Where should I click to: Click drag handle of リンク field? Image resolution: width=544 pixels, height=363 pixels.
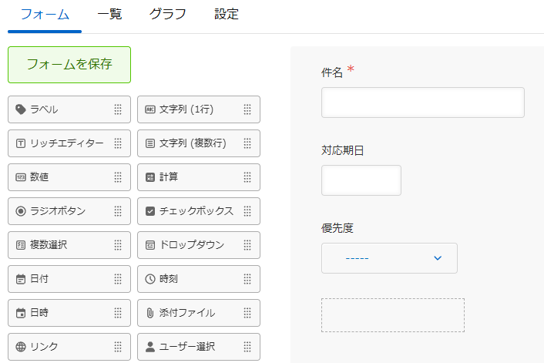pos(118,347)
